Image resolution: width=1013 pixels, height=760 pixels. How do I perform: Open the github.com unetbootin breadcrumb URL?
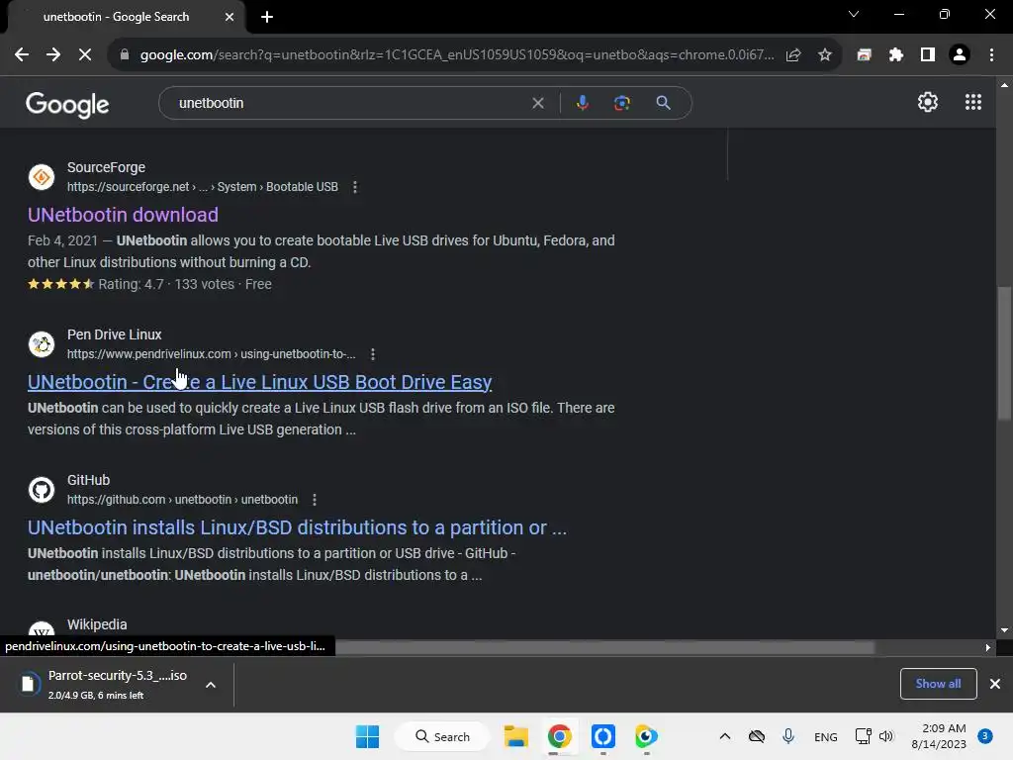click(x=182, y=500)
